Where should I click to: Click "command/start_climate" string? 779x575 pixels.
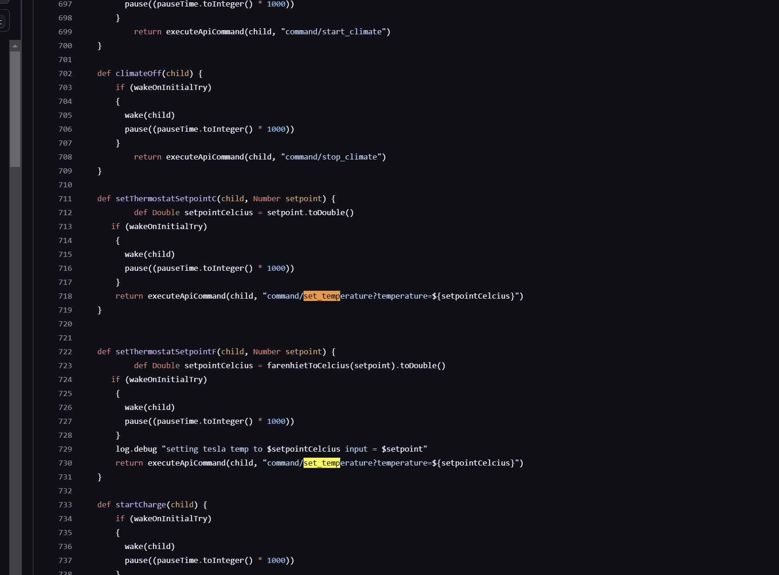(x=336, y=32)
